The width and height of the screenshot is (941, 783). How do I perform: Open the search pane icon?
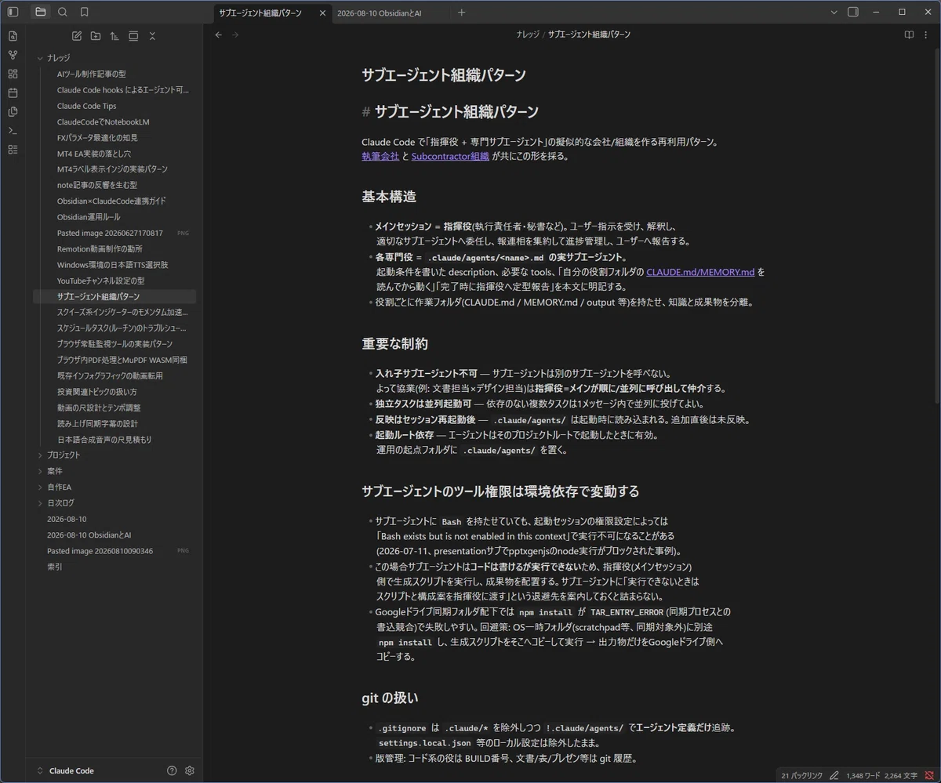[x=63, y=12]
